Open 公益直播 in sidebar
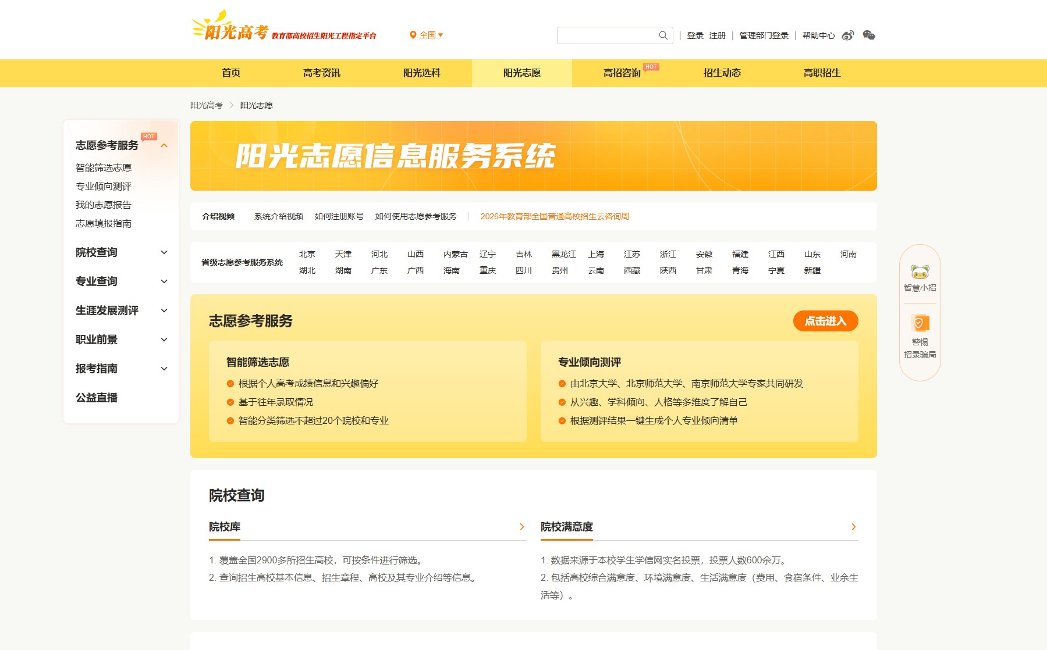This screenshot has width=1047, height=650. pos(97,398)
